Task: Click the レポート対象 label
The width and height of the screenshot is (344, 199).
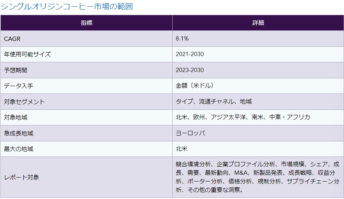Action: [21, 177]
